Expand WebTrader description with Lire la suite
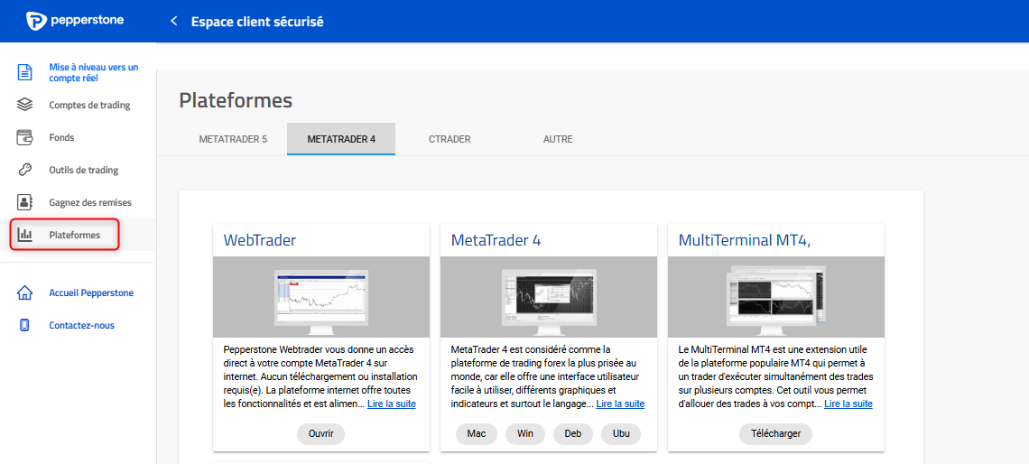 (x=391, y=404)
